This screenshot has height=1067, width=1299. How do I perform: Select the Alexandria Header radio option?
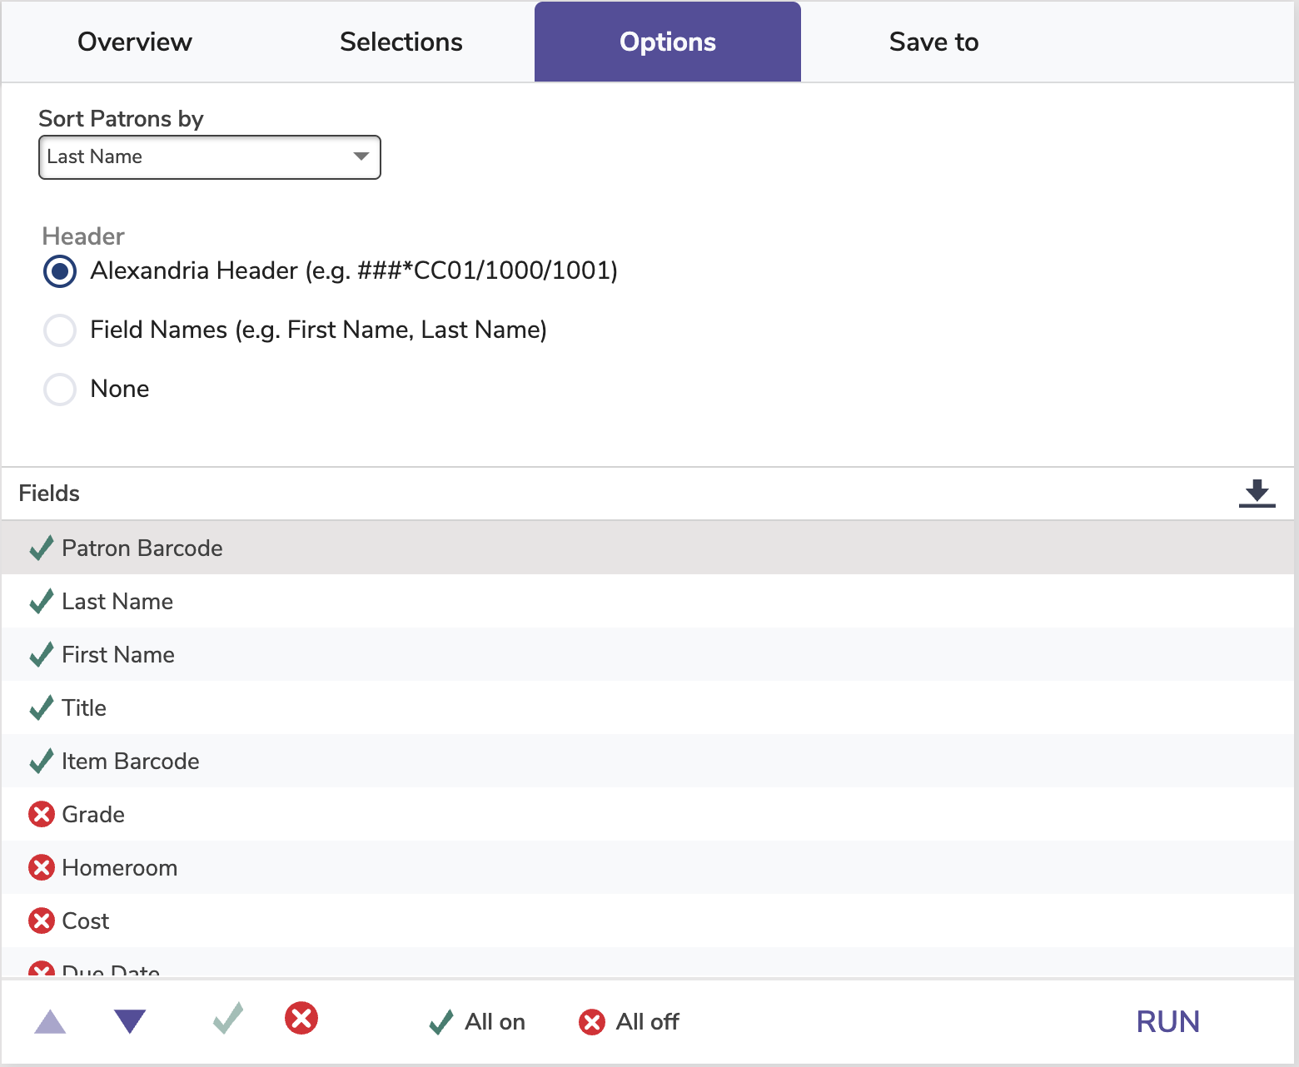(60, 271)
